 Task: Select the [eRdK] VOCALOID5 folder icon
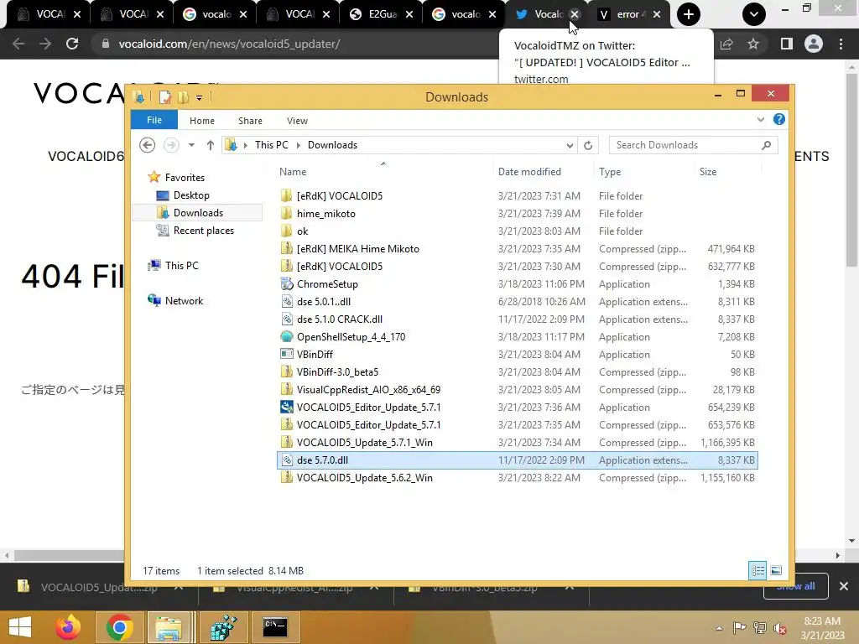pos(286,195)
